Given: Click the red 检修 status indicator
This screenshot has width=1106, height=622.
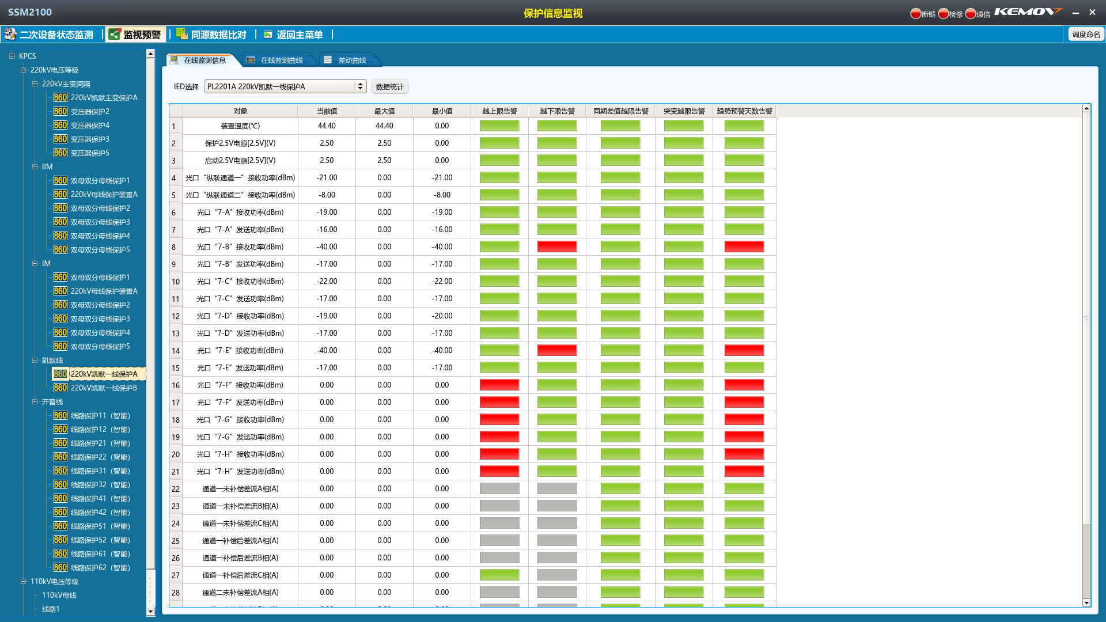Looking at the screenshot, I should [x=943, y=14].
